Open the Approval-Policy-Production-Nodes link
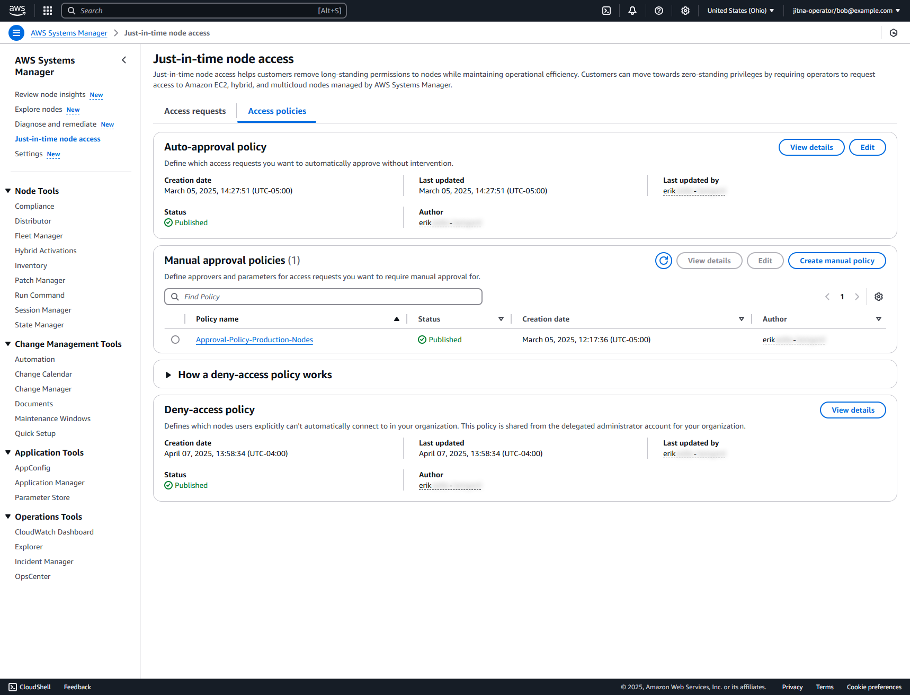 pos(254,340)
